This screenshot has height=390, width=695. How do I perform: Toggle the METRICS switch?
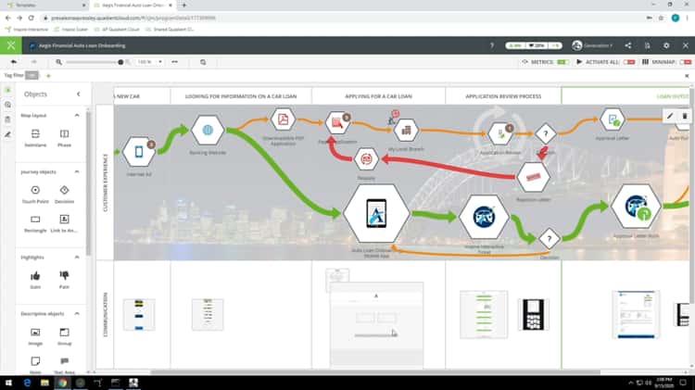click(x=562, y=62)
